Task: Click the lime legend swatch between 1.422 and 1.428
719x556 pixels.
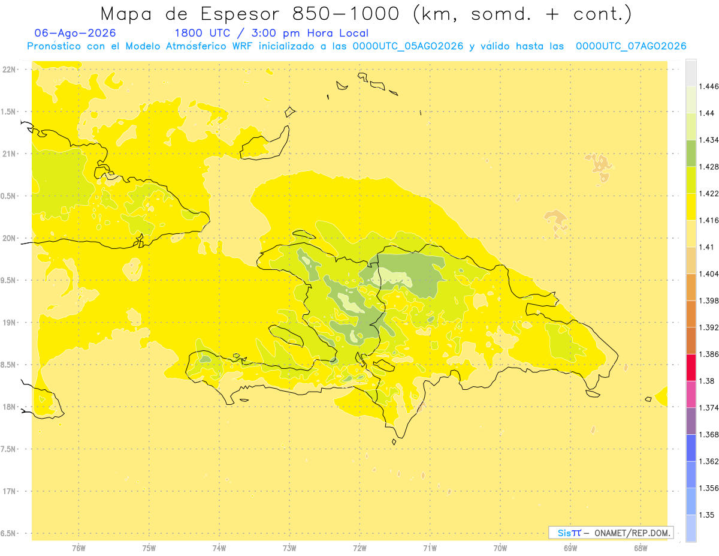Action: tap(691, 180)
